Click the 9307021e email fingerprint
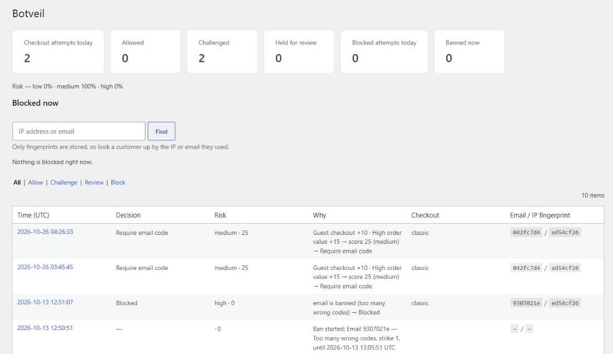 pos(526,303)
